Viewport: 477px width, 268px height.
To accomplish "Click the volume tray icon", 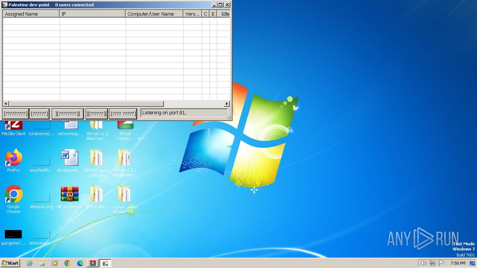I will (423, 263).
